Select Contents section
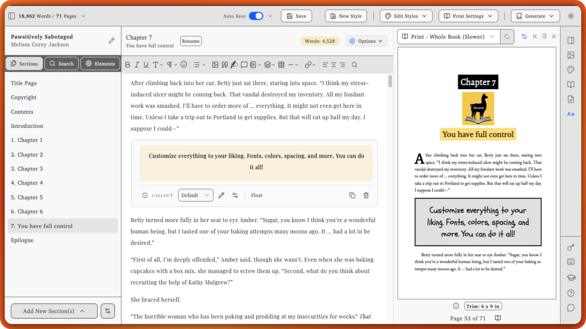The width and height of the screenshot is (586, 329). pos(22,112)
